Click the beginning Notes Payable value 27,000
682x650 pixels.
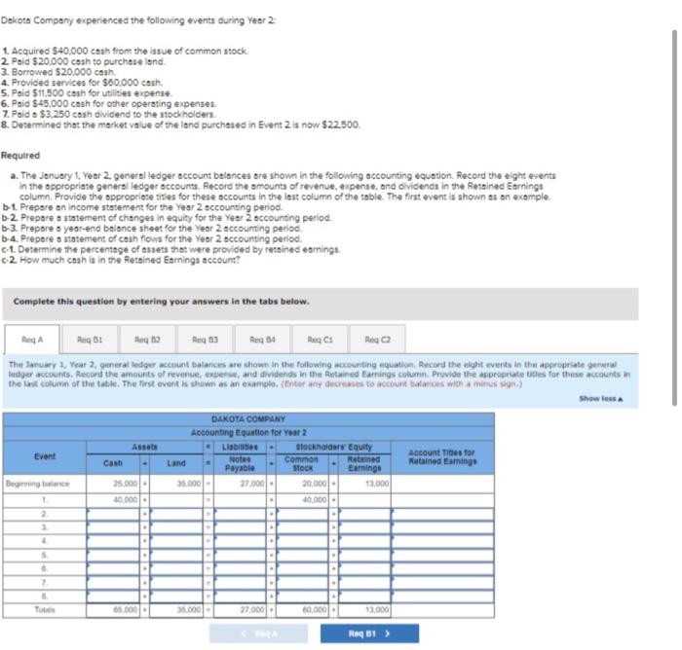click(252, 484)
